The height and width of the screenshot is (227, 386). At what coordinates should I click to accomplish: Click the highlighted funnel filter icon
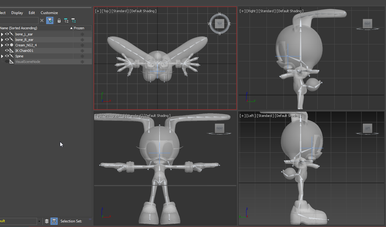(x=50, y=20)
